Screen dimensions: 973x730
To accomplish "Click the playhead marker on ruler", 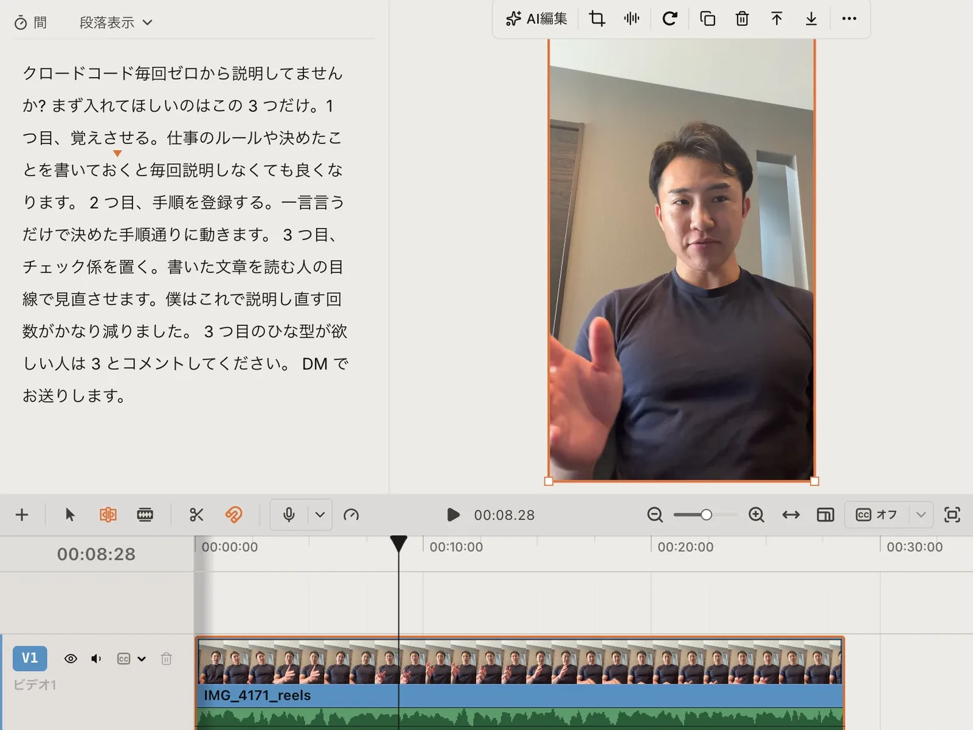I will pyautogui.click(x=398, y=543).
